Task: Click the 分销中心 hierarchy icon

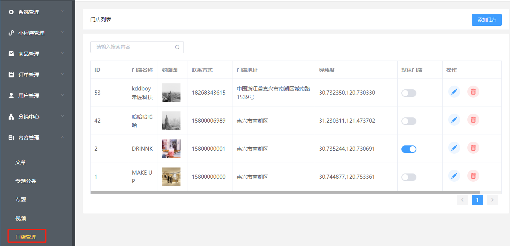Action: point(11,117)
